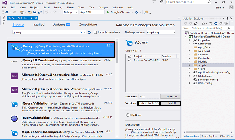Click the Install button
This screenshot has width=235, height=140.
pyautogui.click(x=170, y=103)
